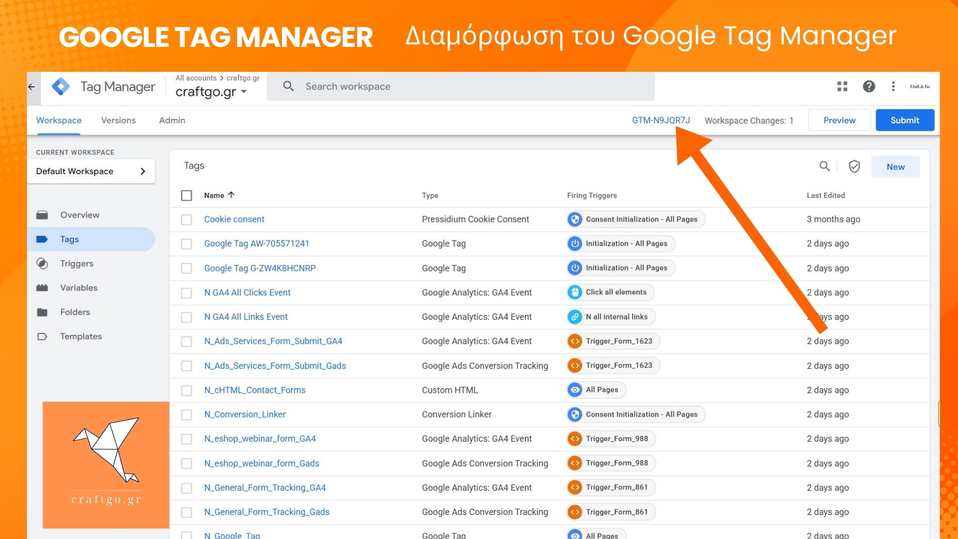Click the magnifier icon in search workspace bar
The width and height of the screenshot is (958, 539).
coord(288,86)
